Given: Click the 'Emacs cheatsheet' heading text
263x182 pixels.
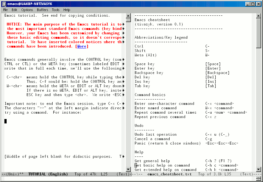Looking at the screenshot, I should click(152, 20).
